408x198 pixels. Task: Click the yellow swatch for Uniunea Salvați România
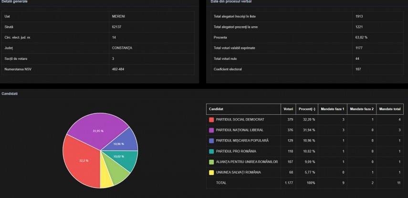click(x=211, y=173)
